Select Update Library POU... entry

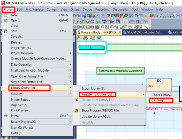coord(109,116)
